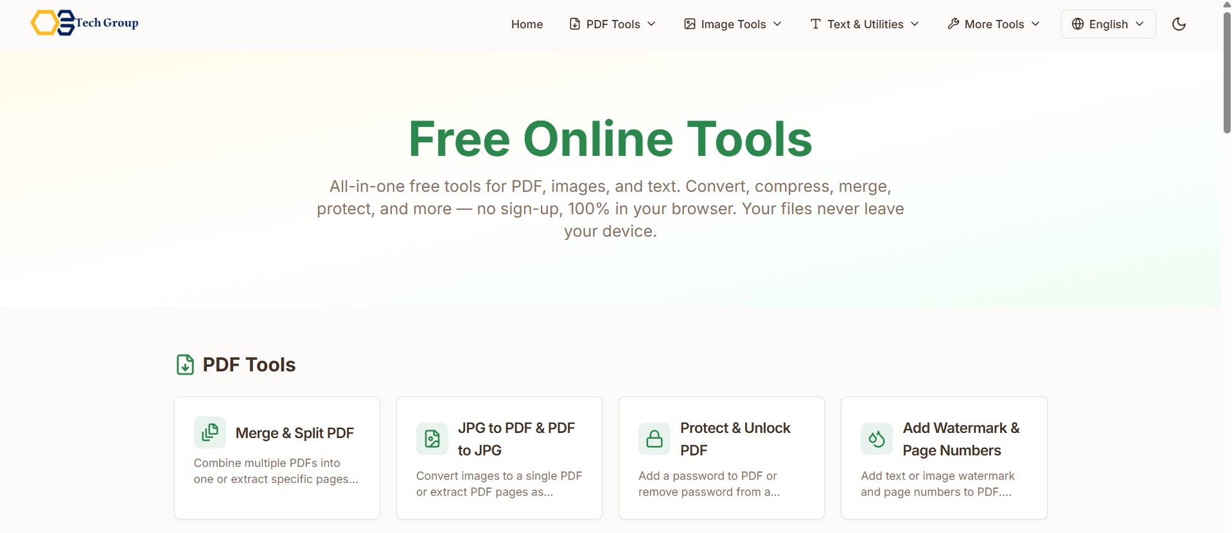Click 'Add text or image watermark' text

(x=938, y=476)
